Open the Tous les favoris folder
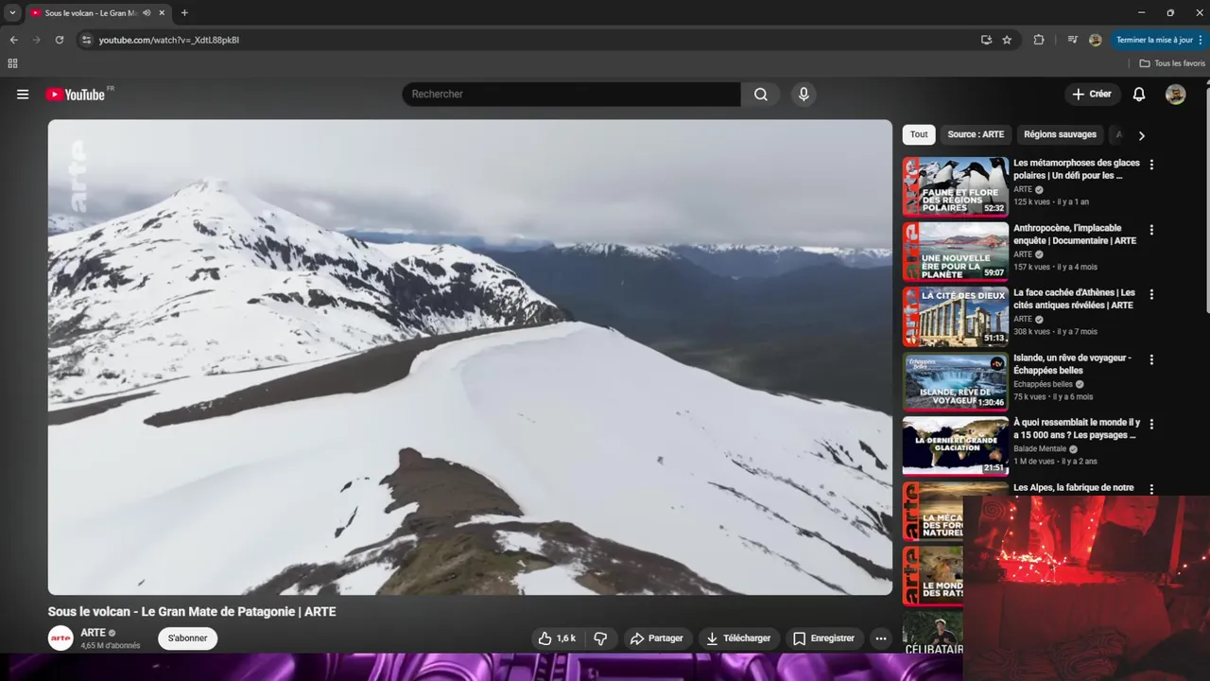Screen dimensions: 1210x681 coord(1172,63)
